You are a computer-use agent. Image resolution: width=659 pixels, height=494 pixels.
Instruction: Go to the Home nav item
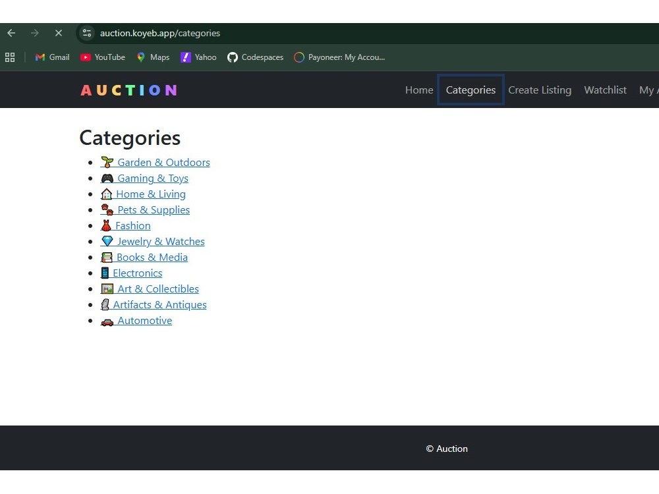click(419, 90)
